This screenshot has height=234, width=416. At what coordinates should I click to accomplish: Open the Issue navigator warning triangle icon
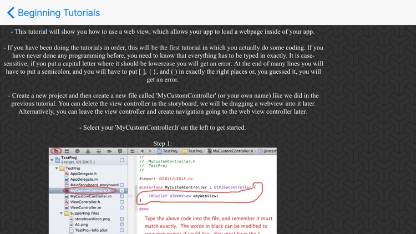point(88,151)
